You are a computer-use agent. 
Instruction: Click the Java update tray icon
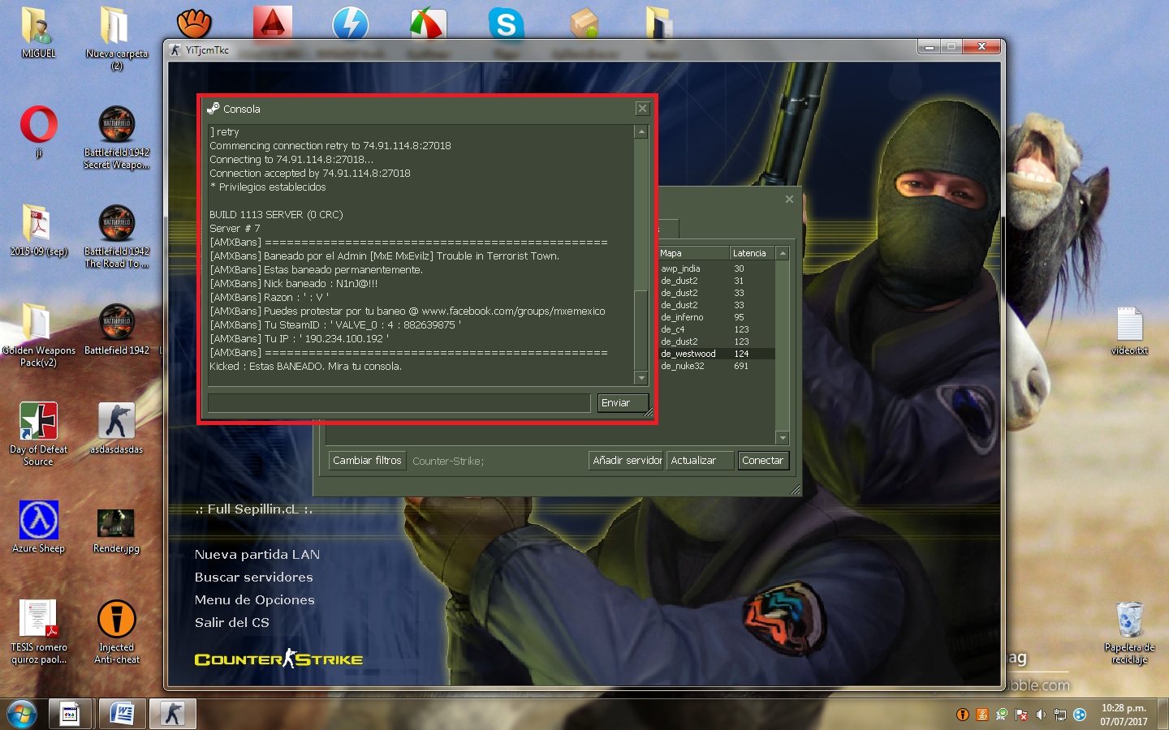point(982,715)
